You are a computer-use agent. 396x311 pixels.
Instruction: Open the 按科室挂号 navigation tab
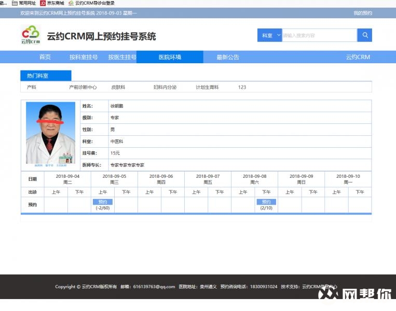(x=84, y=57)
